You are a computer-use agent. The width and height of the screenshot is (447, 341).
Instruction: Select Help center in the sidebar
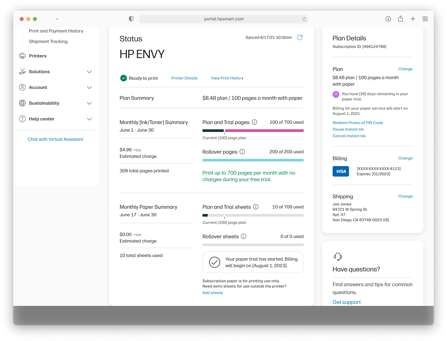[x=42, y=119]
